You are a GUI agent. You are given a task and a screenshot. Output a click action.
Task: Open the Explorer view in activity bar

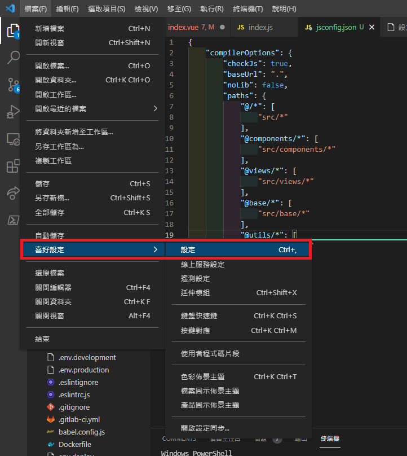point(12,30)
